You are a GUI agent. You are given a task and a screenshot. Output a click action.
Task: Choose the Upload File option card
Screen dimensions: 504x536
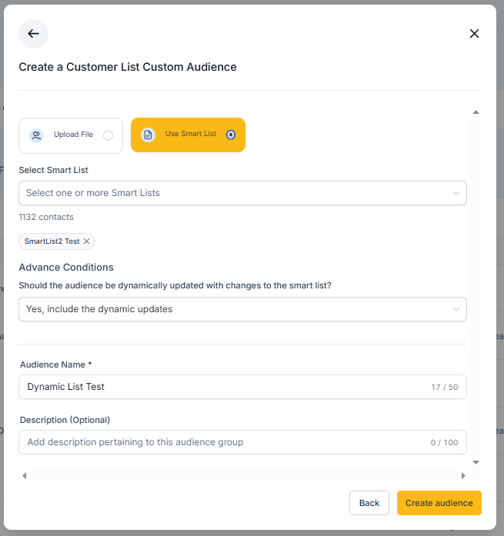pos(71,135)
